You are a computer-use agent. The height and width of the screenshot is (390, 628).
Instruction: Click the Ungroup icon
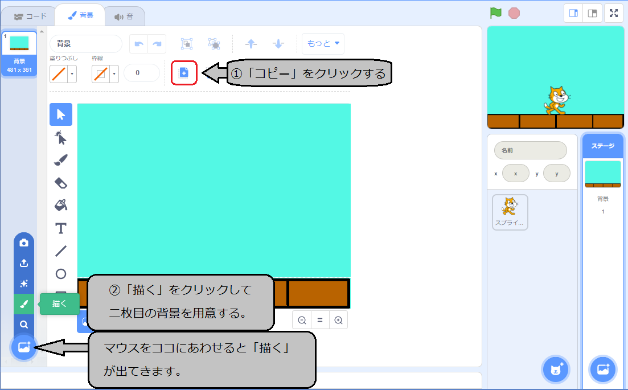point(214,44)
